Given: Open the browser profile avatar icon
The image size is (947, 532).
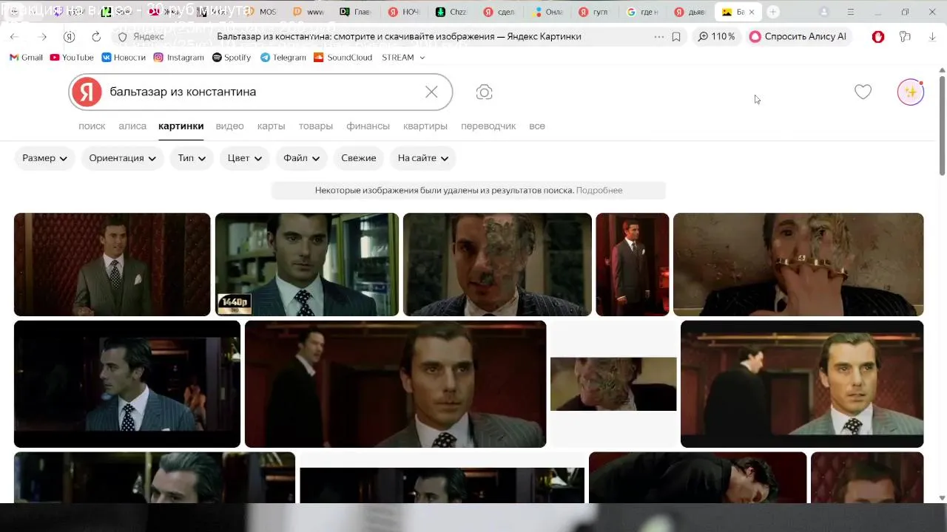Looking at the screenshot, I should coord(824,12).
